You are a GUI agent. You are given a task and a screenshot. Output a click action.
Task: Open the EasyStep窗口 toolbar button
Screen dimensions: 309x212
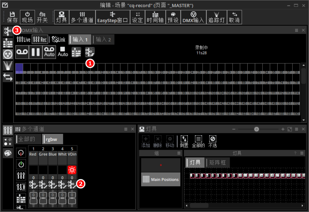112,17
